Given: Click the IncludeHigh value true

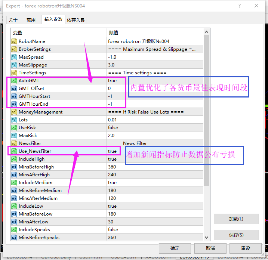Looking at the screenshot, I should [112, 159].
